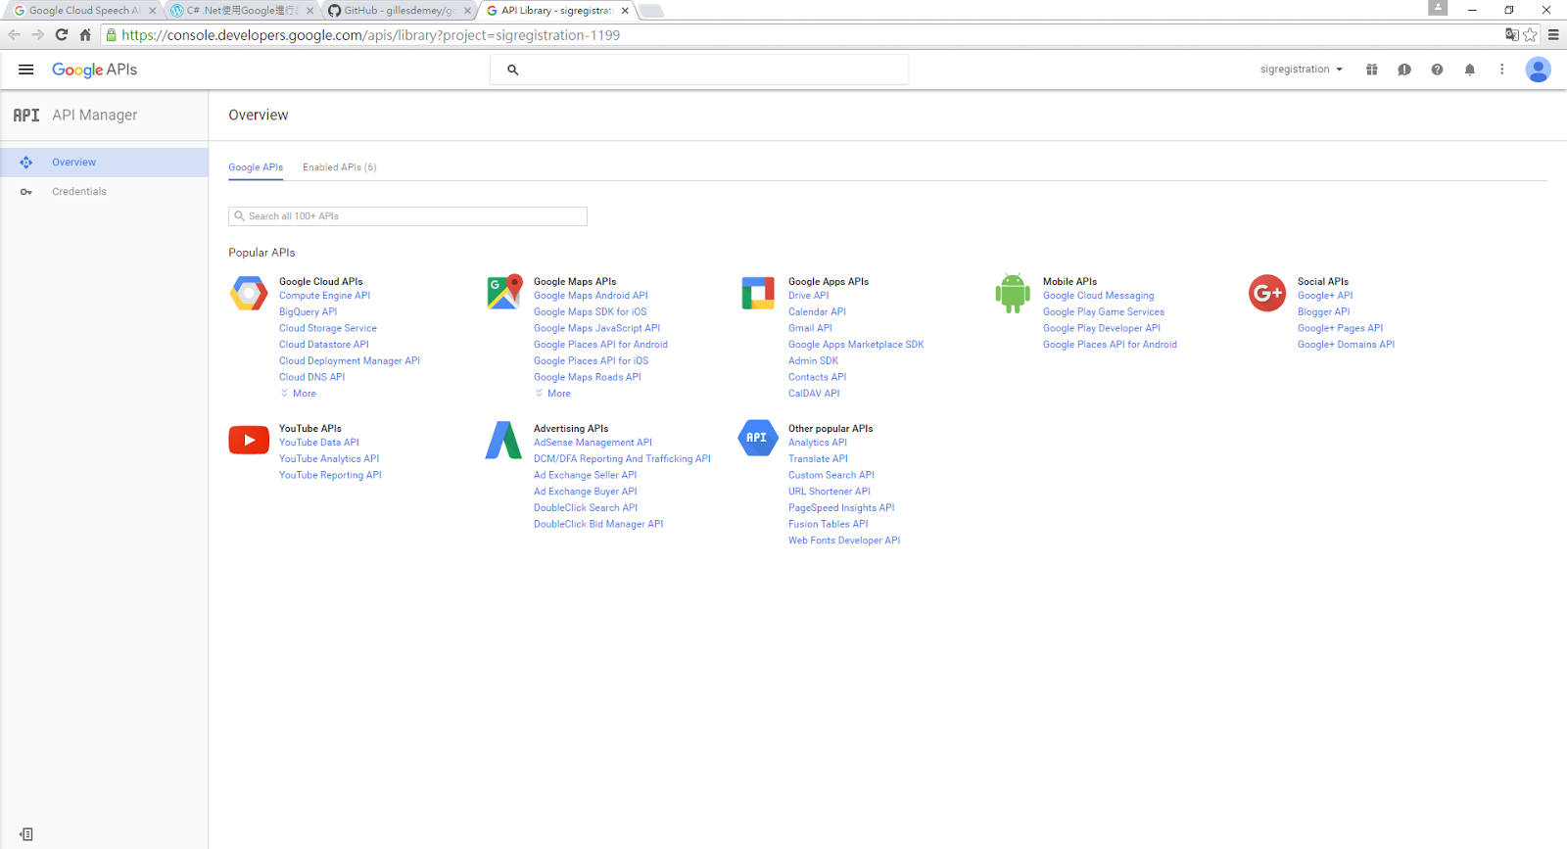
Task: Open the Calendar API link
Action: [817, 312]
